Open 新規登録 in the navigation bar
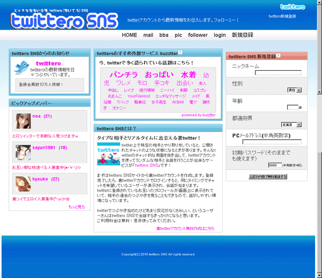 click(x=243, y=35)
